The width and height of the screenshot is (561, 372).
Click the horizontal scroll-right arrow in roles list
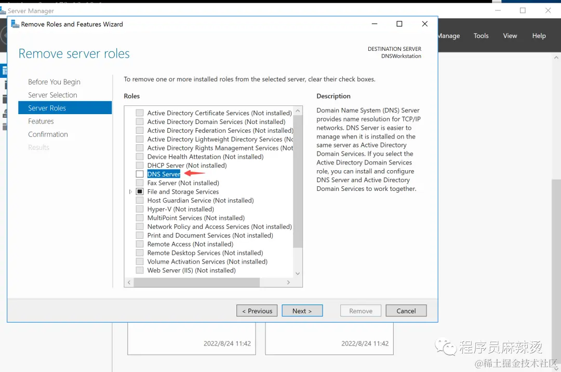pyautogui.click(x=288, y=282)
